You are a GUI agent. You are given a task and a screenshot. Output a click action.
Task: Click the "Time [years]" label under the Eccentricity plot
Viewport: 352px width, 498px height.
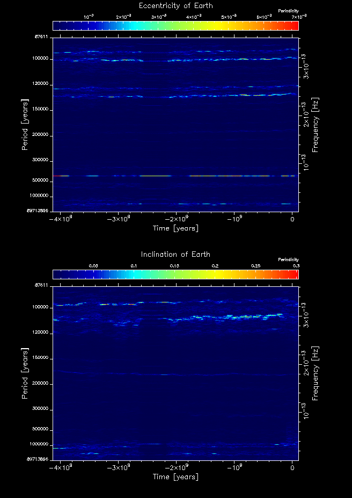tap(175, 228)
